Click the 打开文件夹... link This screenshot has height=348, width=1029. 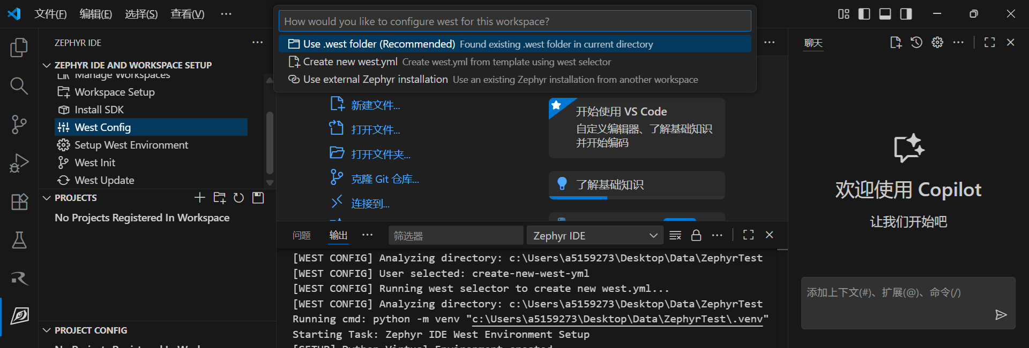click(x=381, y=154)
